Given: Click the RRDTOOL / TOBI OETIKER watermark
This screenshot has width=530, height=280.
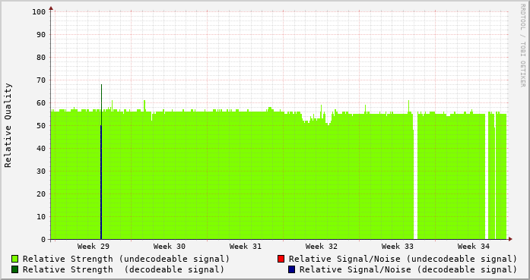Looking at the screenshot, I should pyautogui.click(x=522, y=46).
